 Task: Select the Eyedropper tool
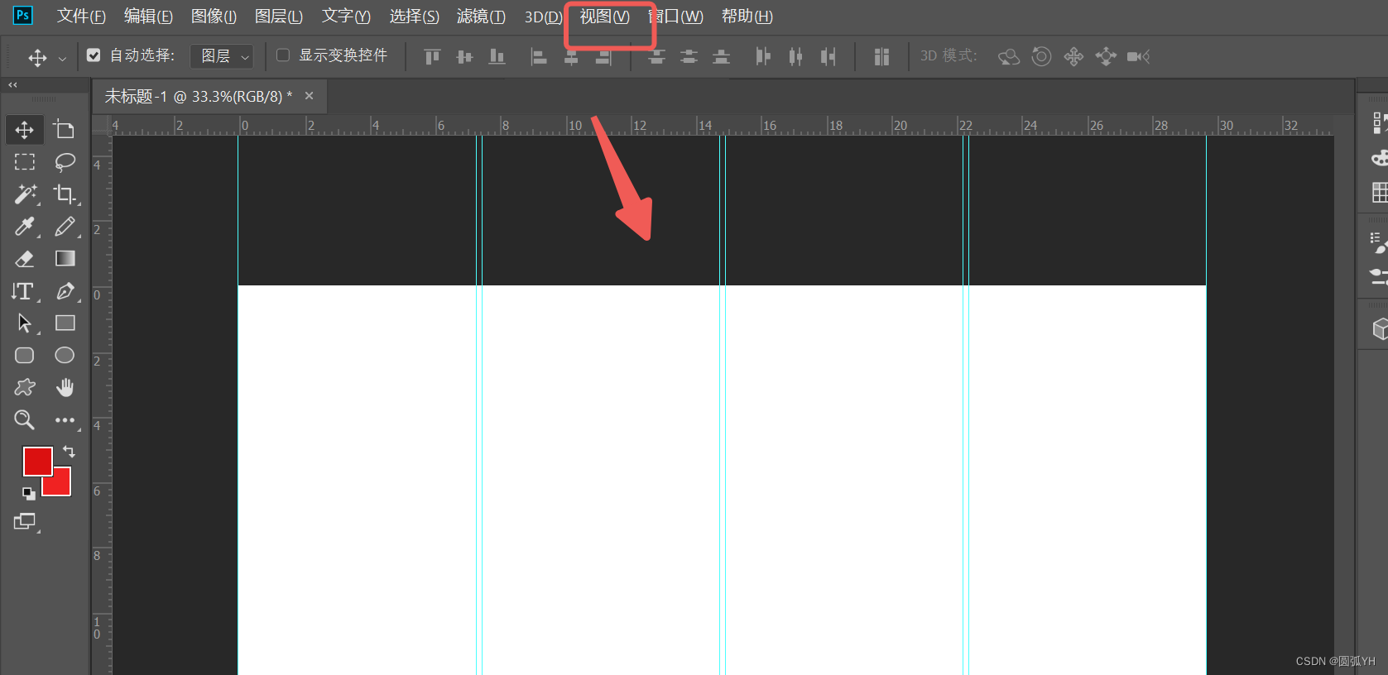click(x=25, y=227)
